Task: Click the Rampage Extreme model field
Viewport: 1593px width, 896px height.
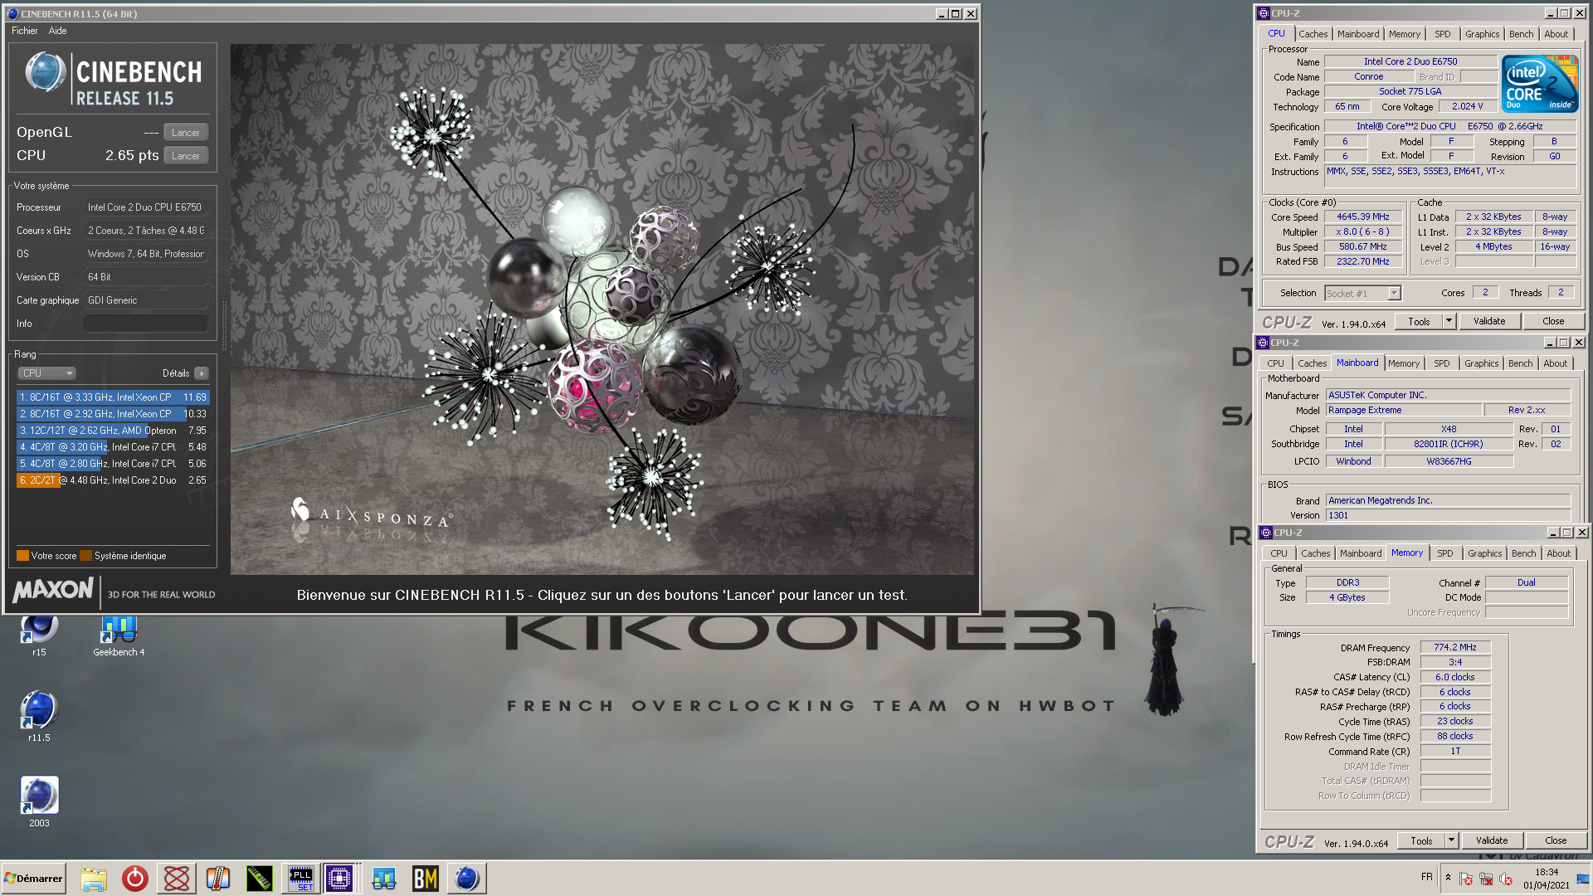Action: click(1404, 410)
